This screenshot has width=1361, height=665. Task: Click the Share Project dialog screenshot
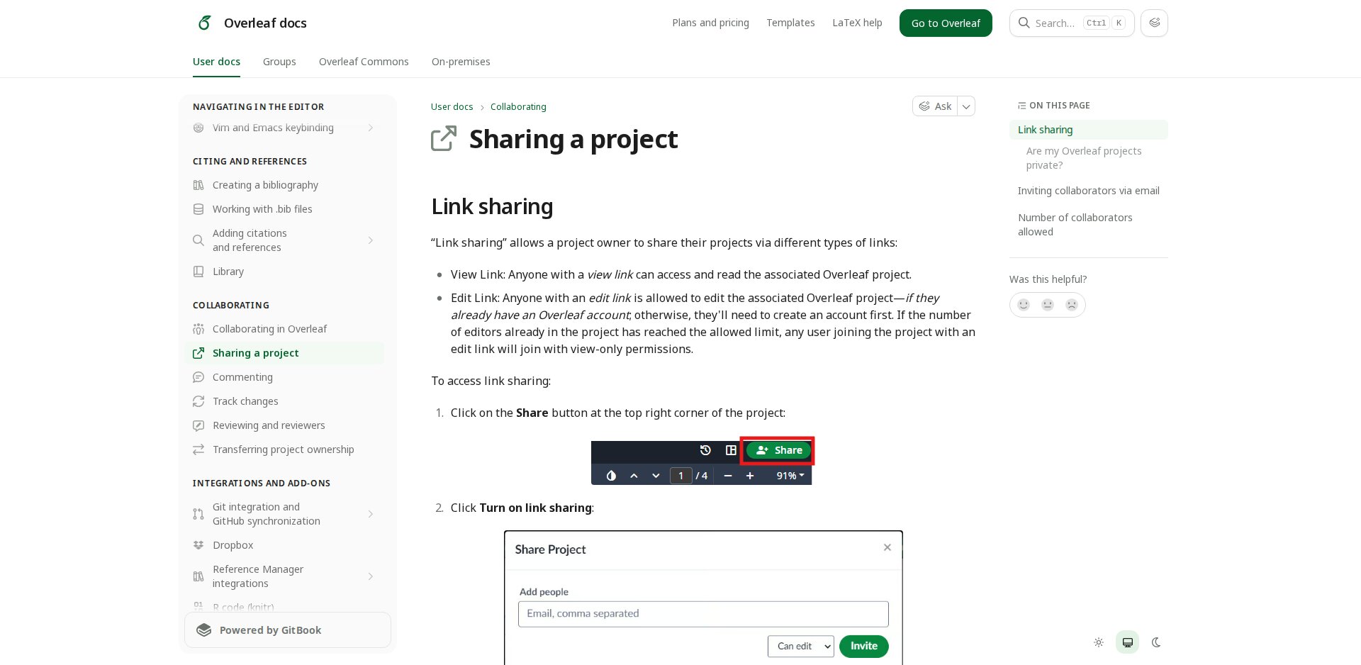(703, 598)
